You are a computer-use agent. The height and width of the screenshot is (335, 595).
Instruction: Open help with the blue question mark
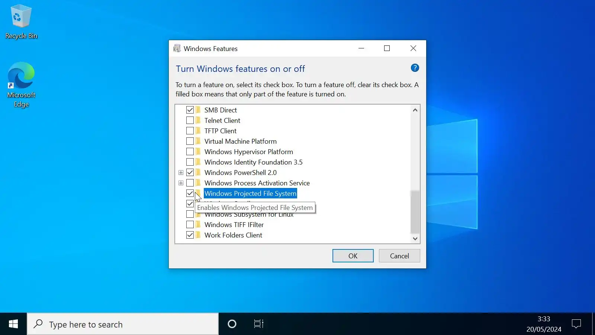415,68
